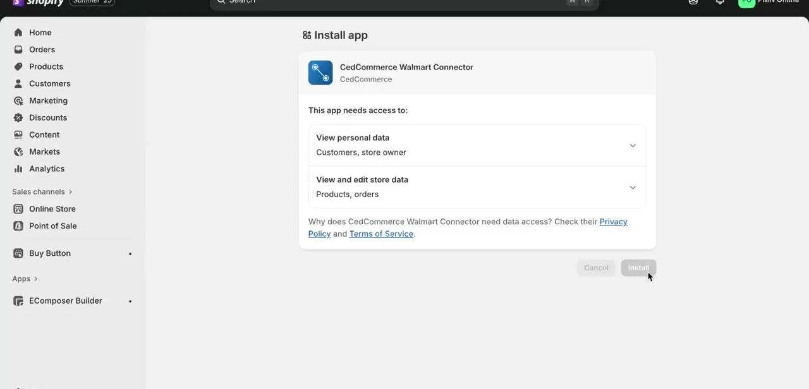Open the EComposer Builder app label

pyautogui.click(x=66, y=301)
